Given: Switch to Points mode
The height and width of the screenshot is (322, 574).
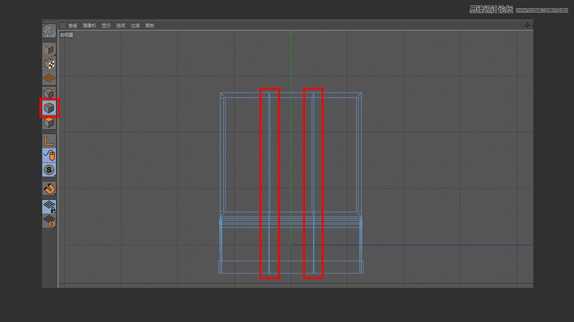Looking at the screenshot, I should pos(49,93).
